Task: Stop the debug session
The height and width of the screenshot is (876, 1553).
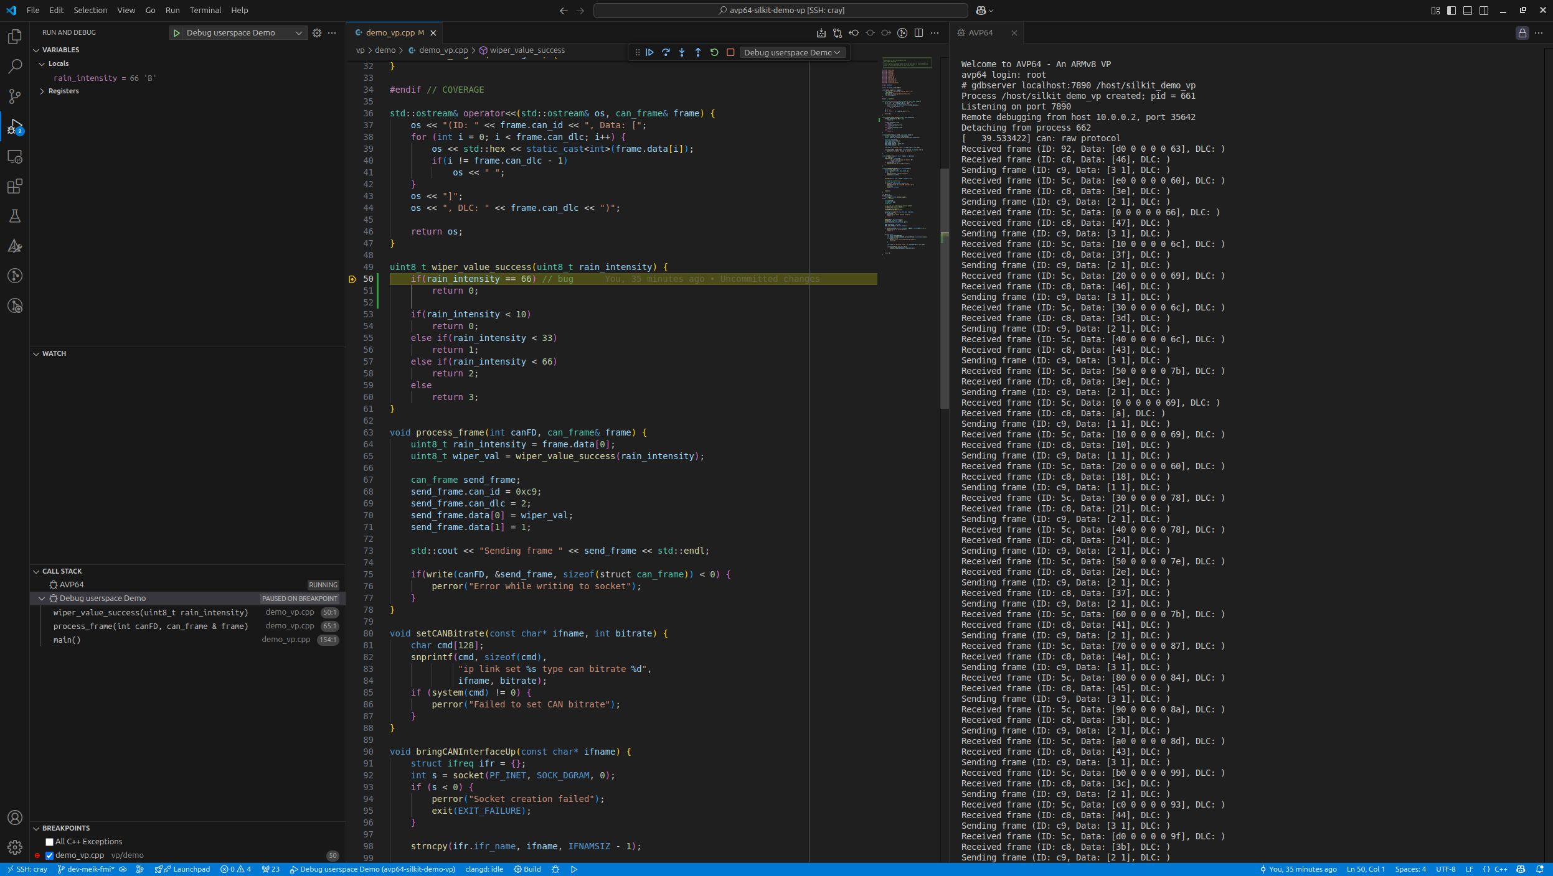Action: click(730, 52)
